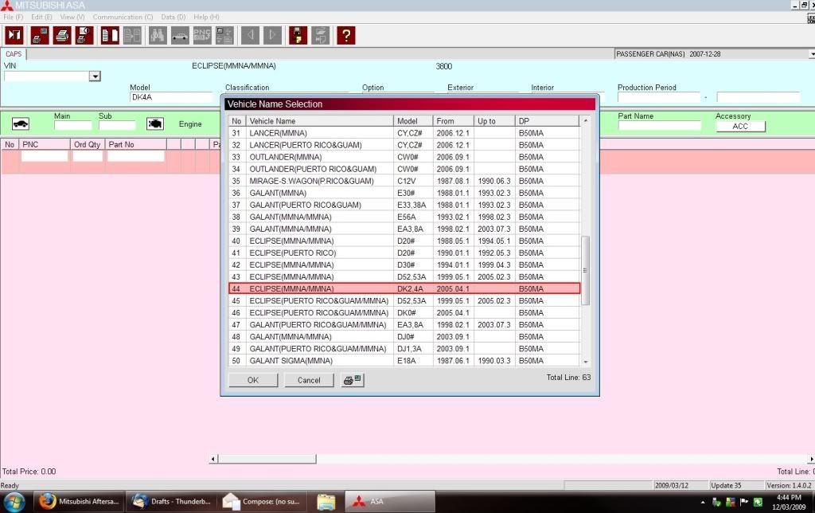Click the greyed icon right of PNC icon
815x513 pixels.
coord(224,35)
